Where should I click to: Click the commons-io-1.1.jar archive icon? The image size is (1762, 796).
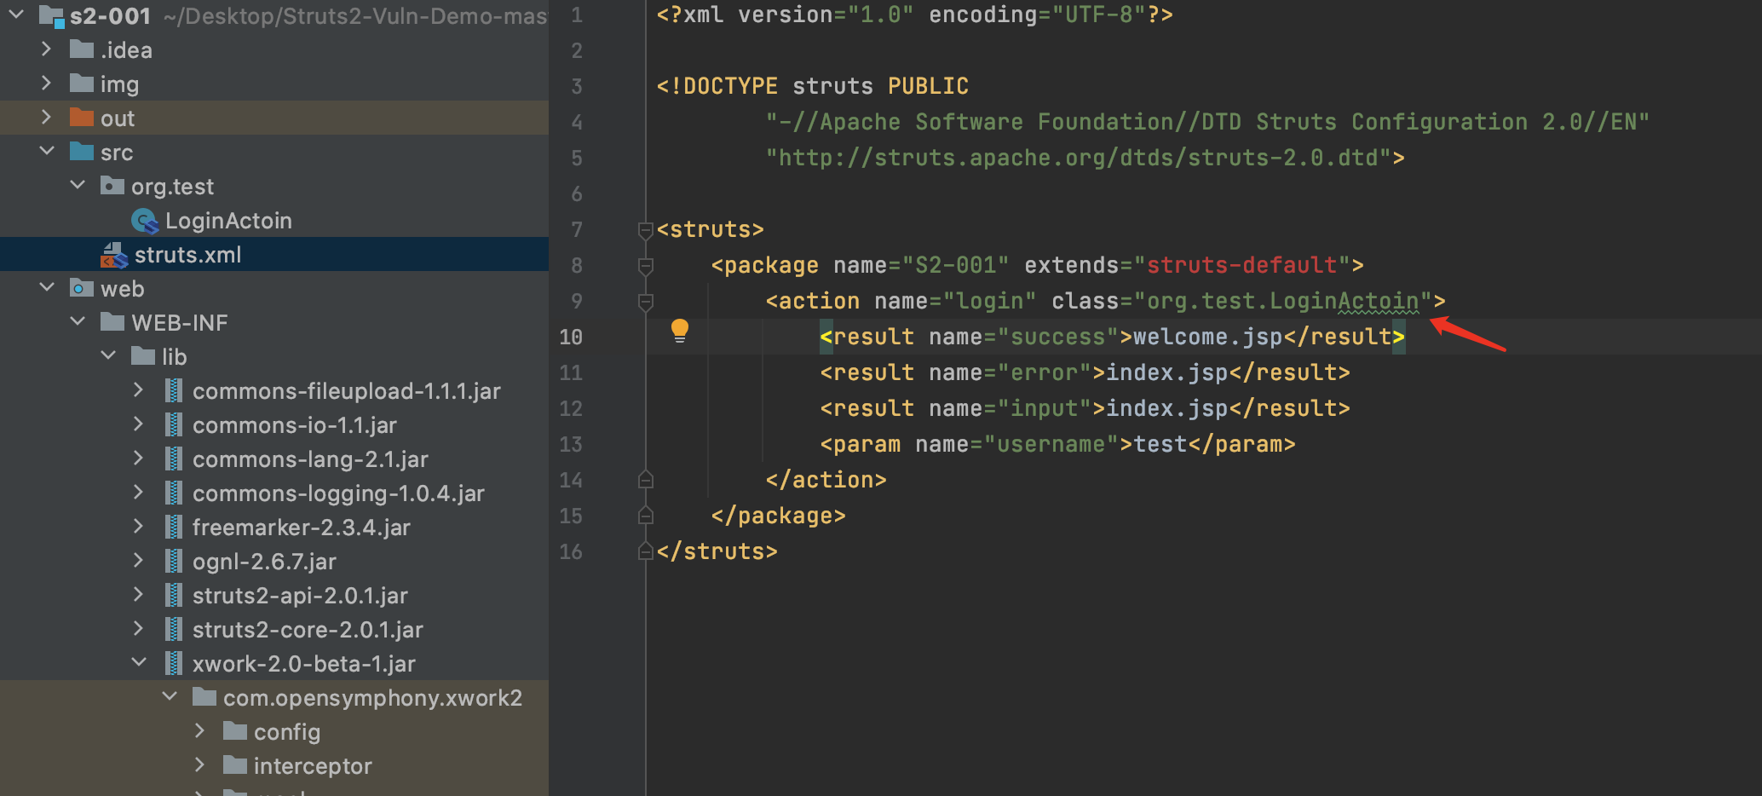174,424
